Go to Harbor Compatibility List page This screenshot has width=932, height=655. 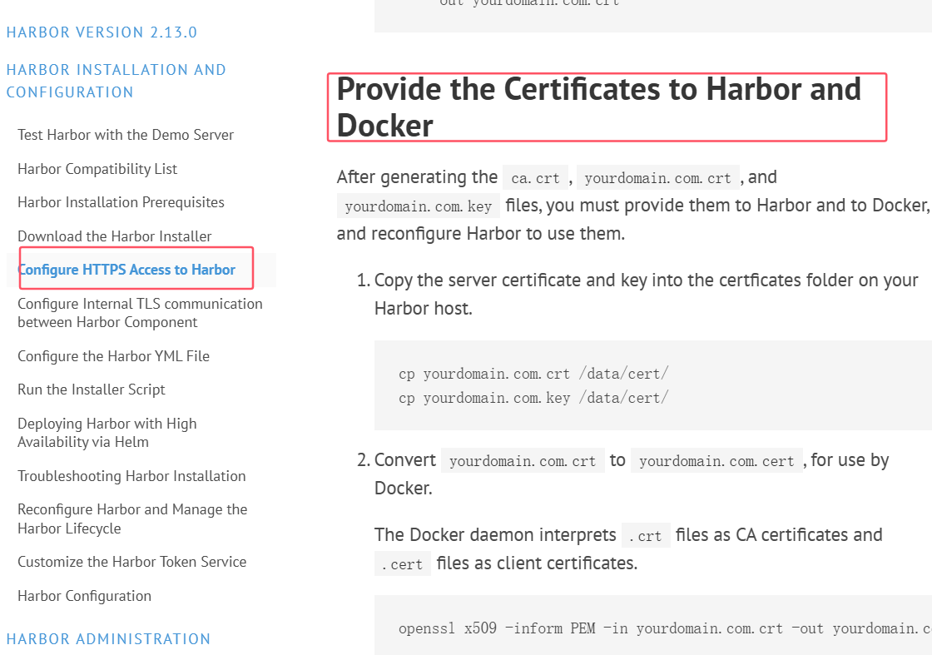pos(97,169)
